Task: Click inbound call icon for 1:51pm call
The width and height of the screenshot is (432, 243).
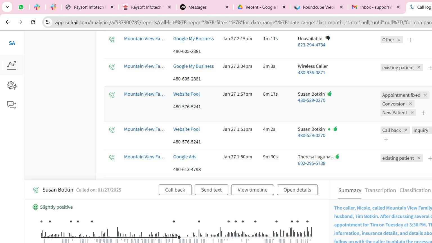Action: point(112,130)
